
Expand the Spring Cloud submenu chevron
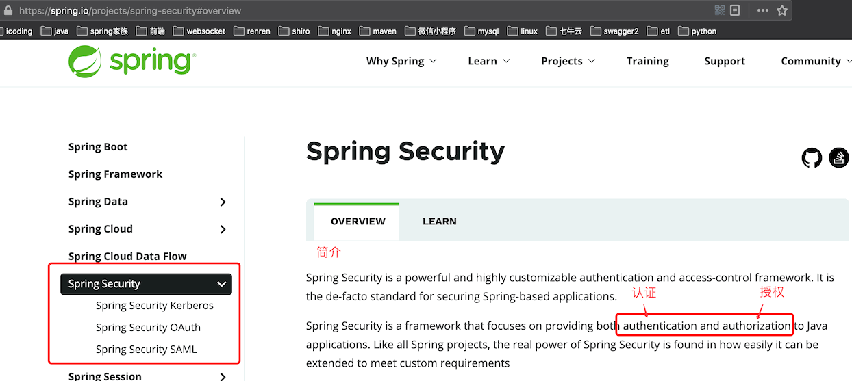[x=223, y=229]
